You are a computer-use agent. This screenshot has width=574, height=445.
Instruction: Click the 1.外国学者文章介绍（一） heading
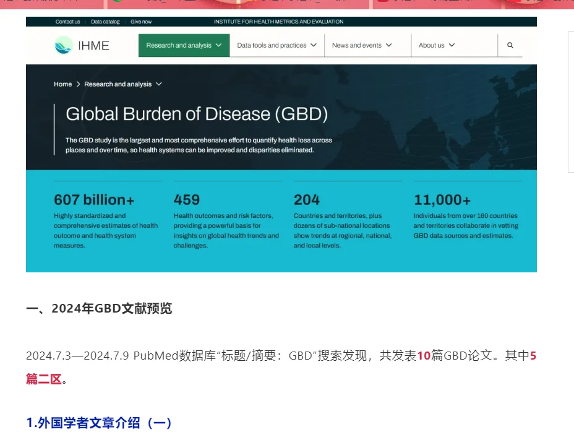point(99,423)
